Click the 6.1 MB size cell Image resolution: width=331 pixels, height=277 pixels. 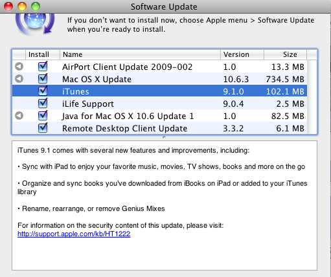click(x=290, y=128)
